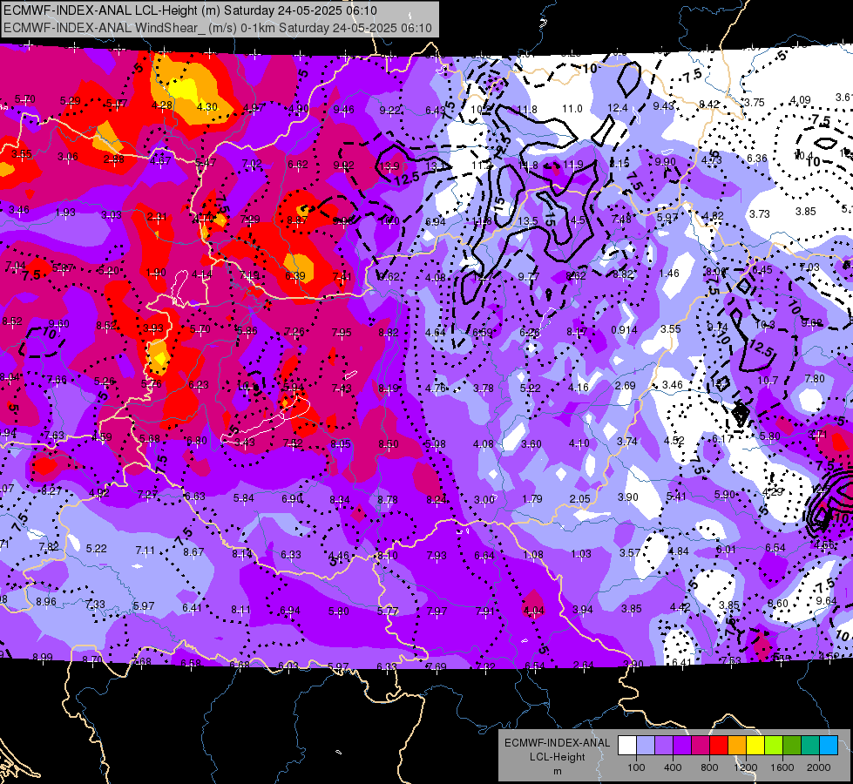Click the wind shear value 4.09

click(800, 100)
